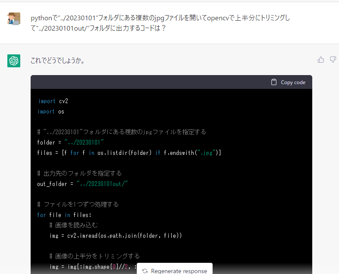This screenshot has height=274, width=339.
Task: Click the comment 出力先のフォルダを指定する
Action: point(79,173)
